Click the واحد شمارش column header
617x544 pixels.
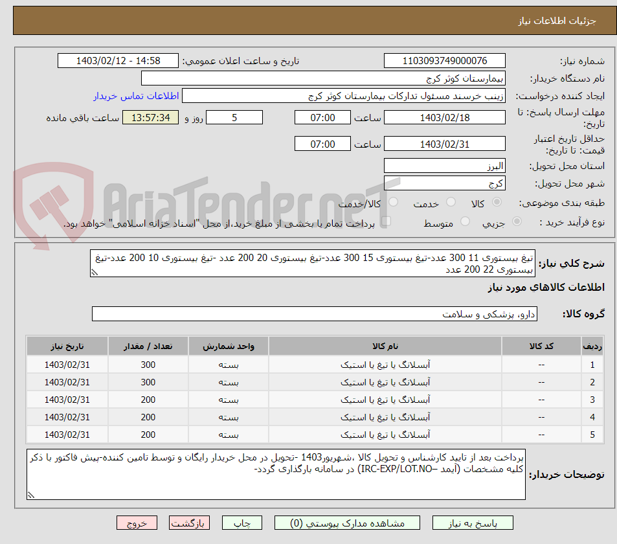[229, 346]
